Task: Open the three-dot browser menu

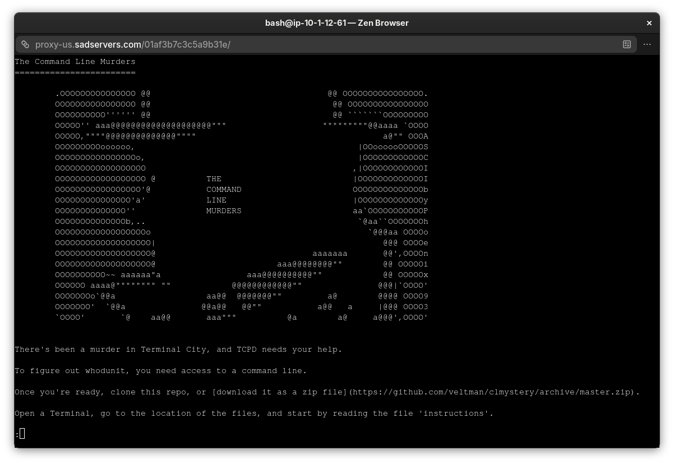Action: click(647, 44)
